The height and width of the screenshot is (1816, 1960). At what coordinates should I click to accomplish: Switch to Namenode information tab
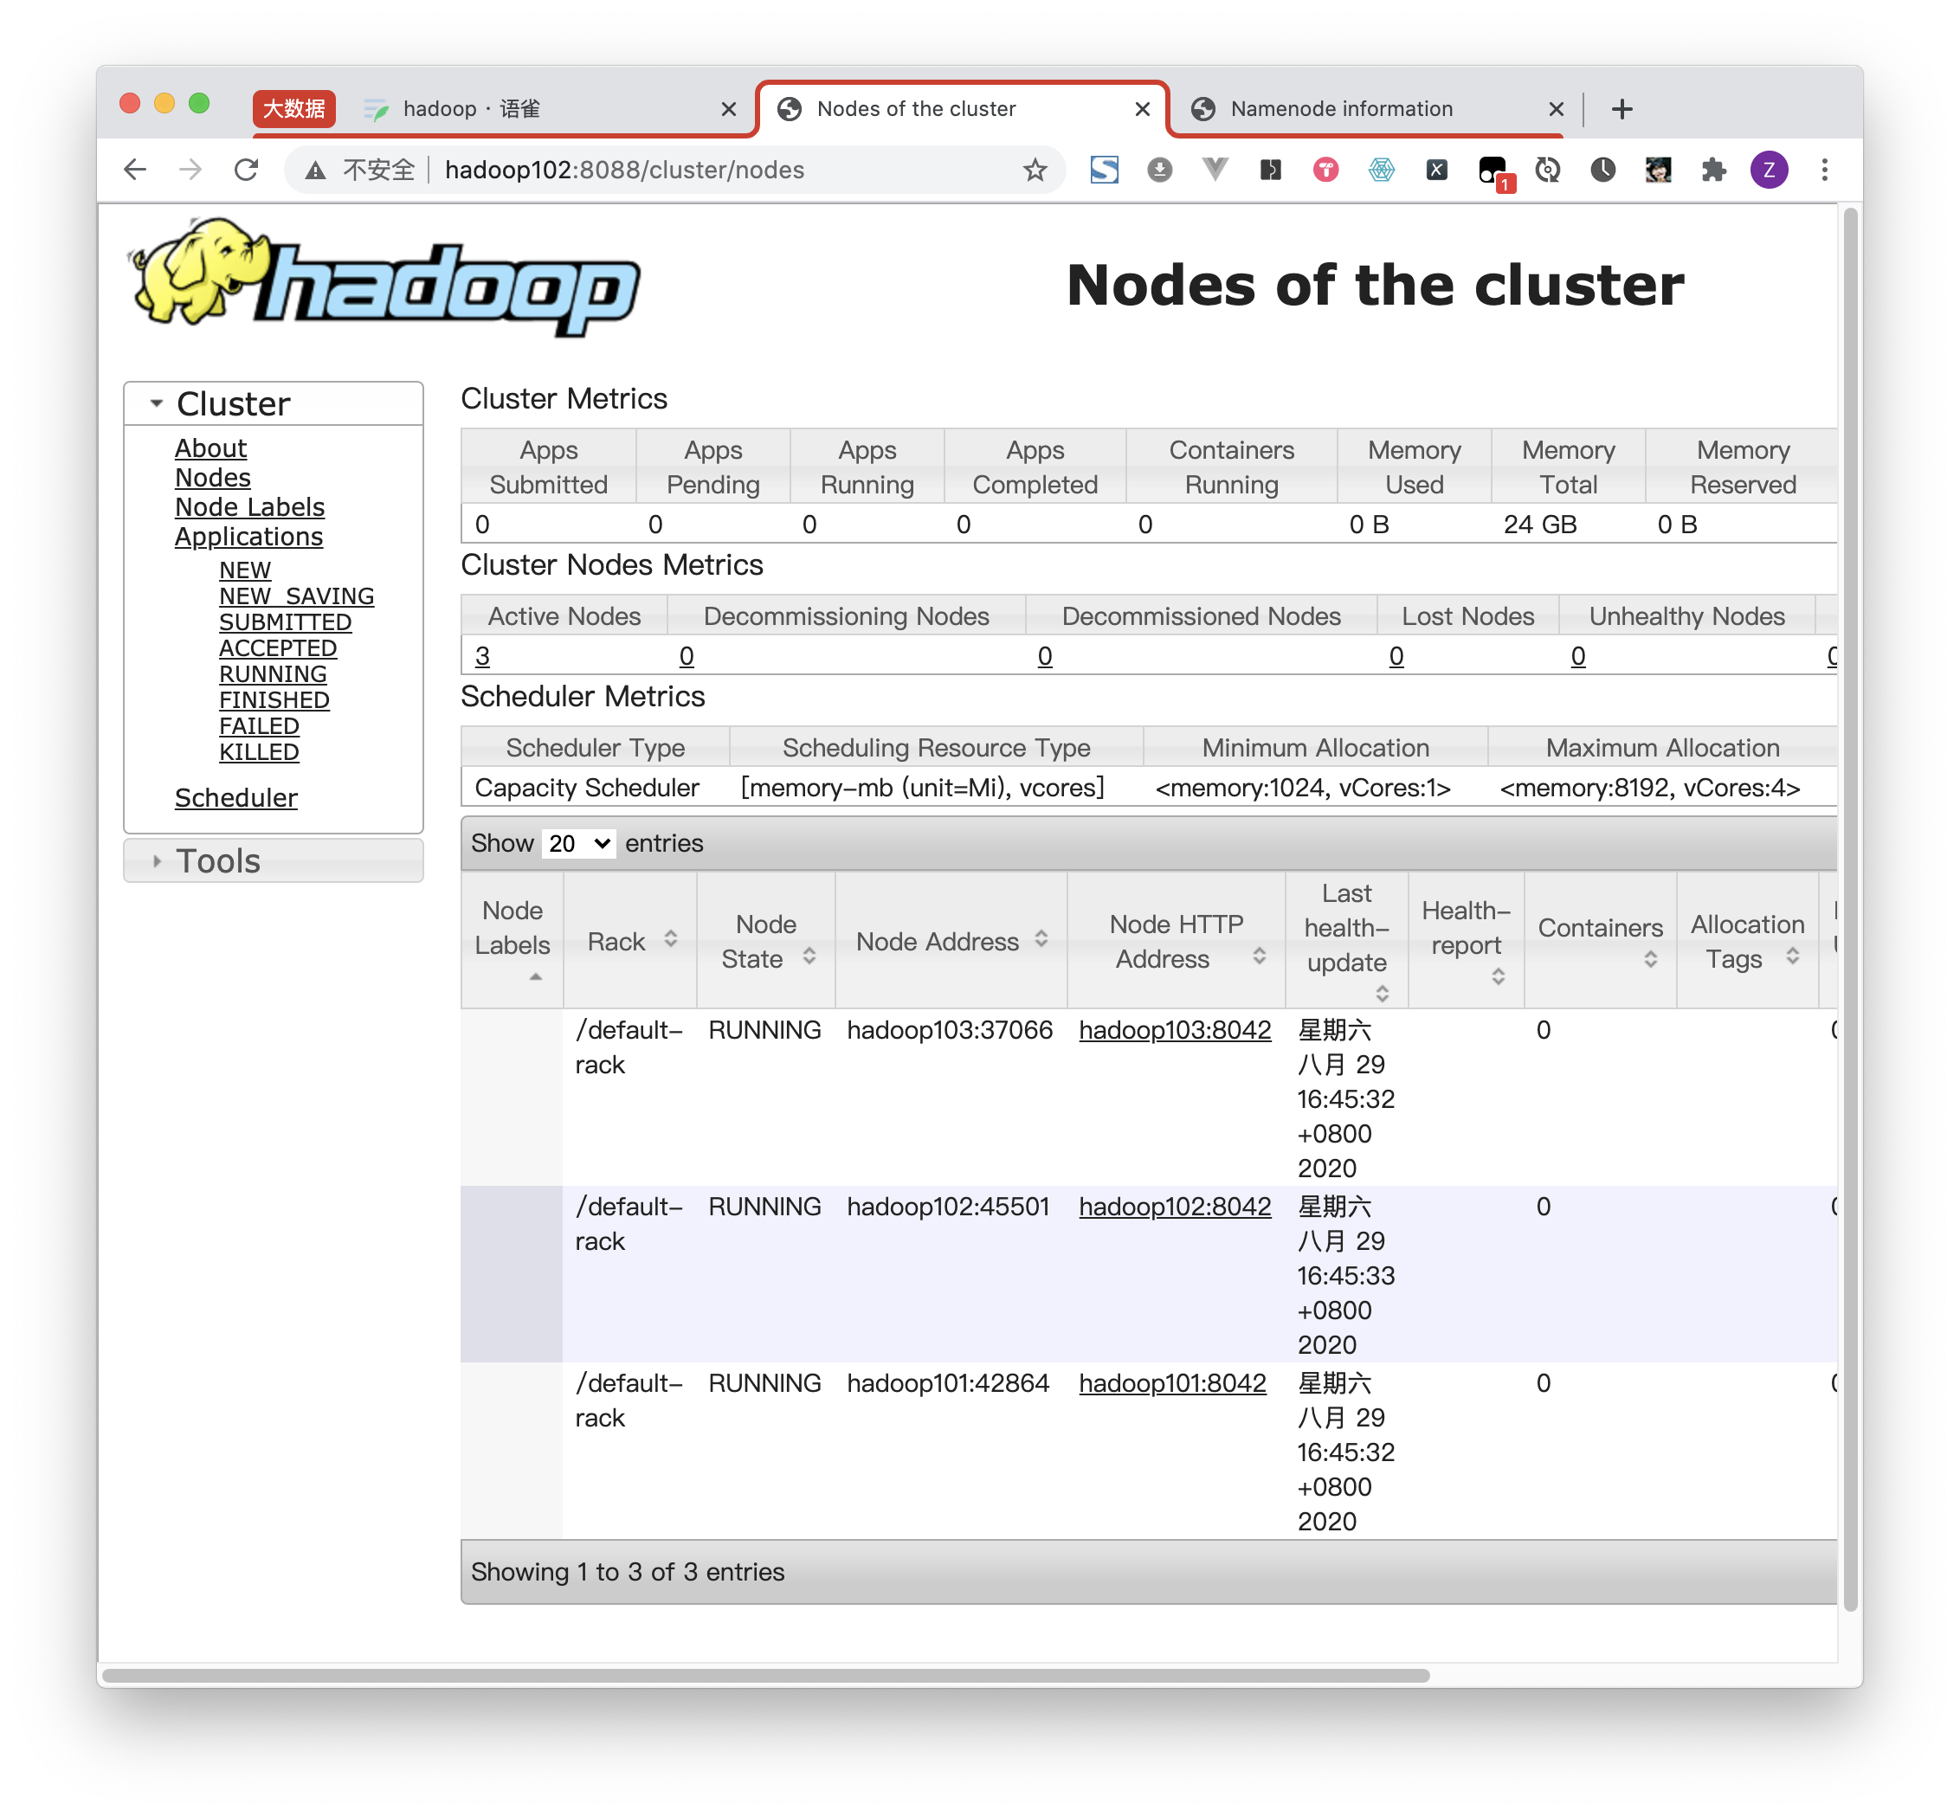[1341, 108]
